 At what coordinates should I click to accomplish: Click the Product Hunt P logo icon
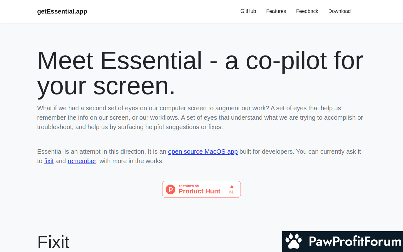[170, 189]
